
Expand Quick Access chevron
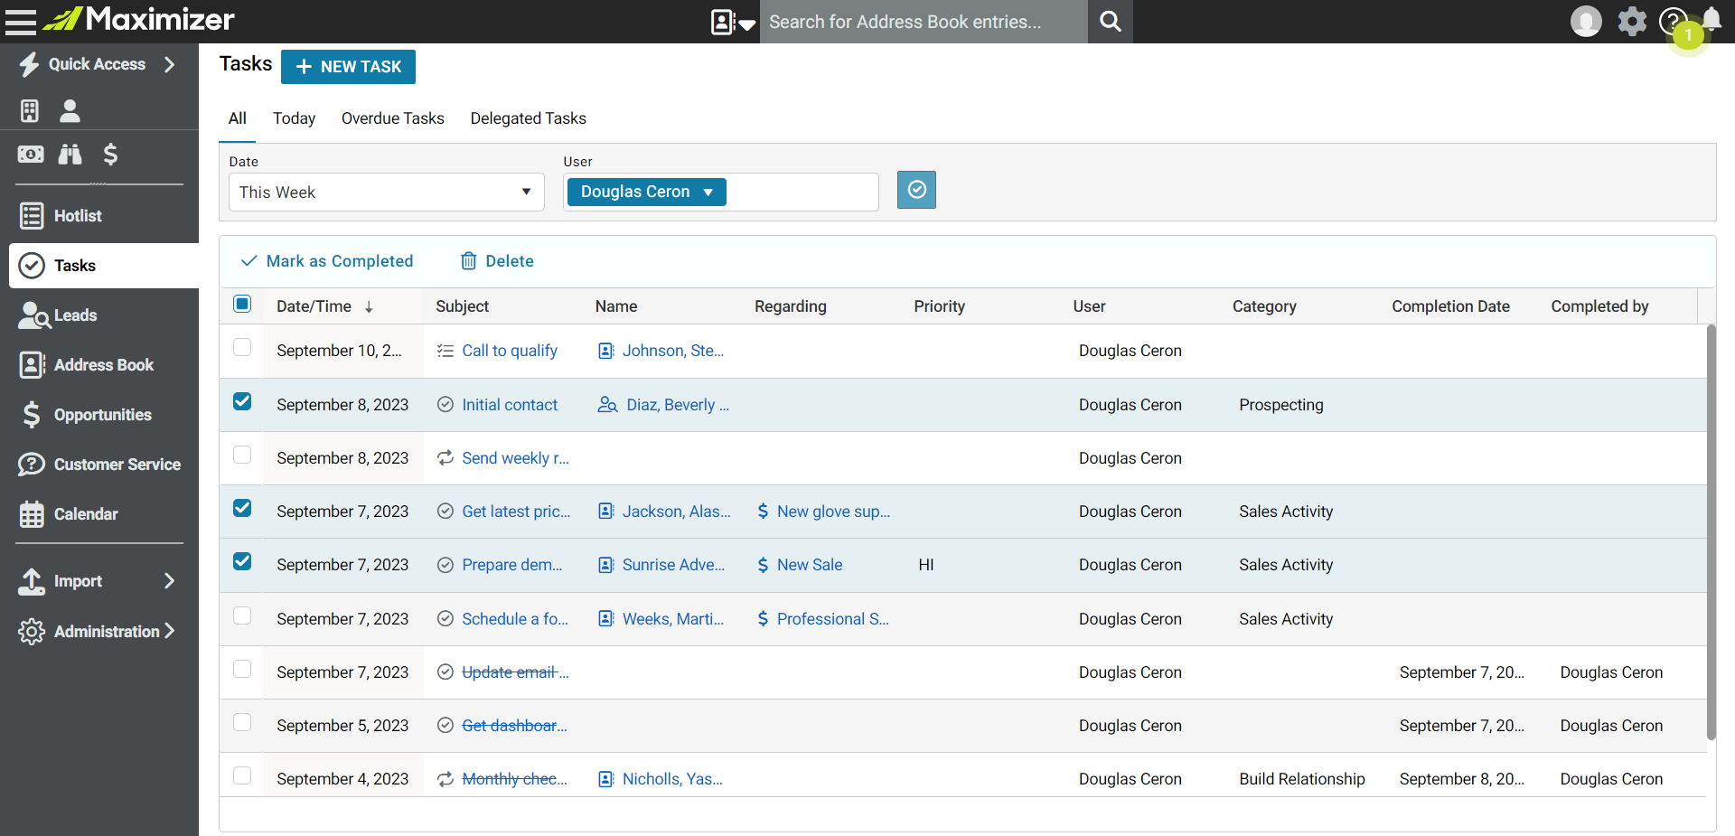tap(169, 64)
